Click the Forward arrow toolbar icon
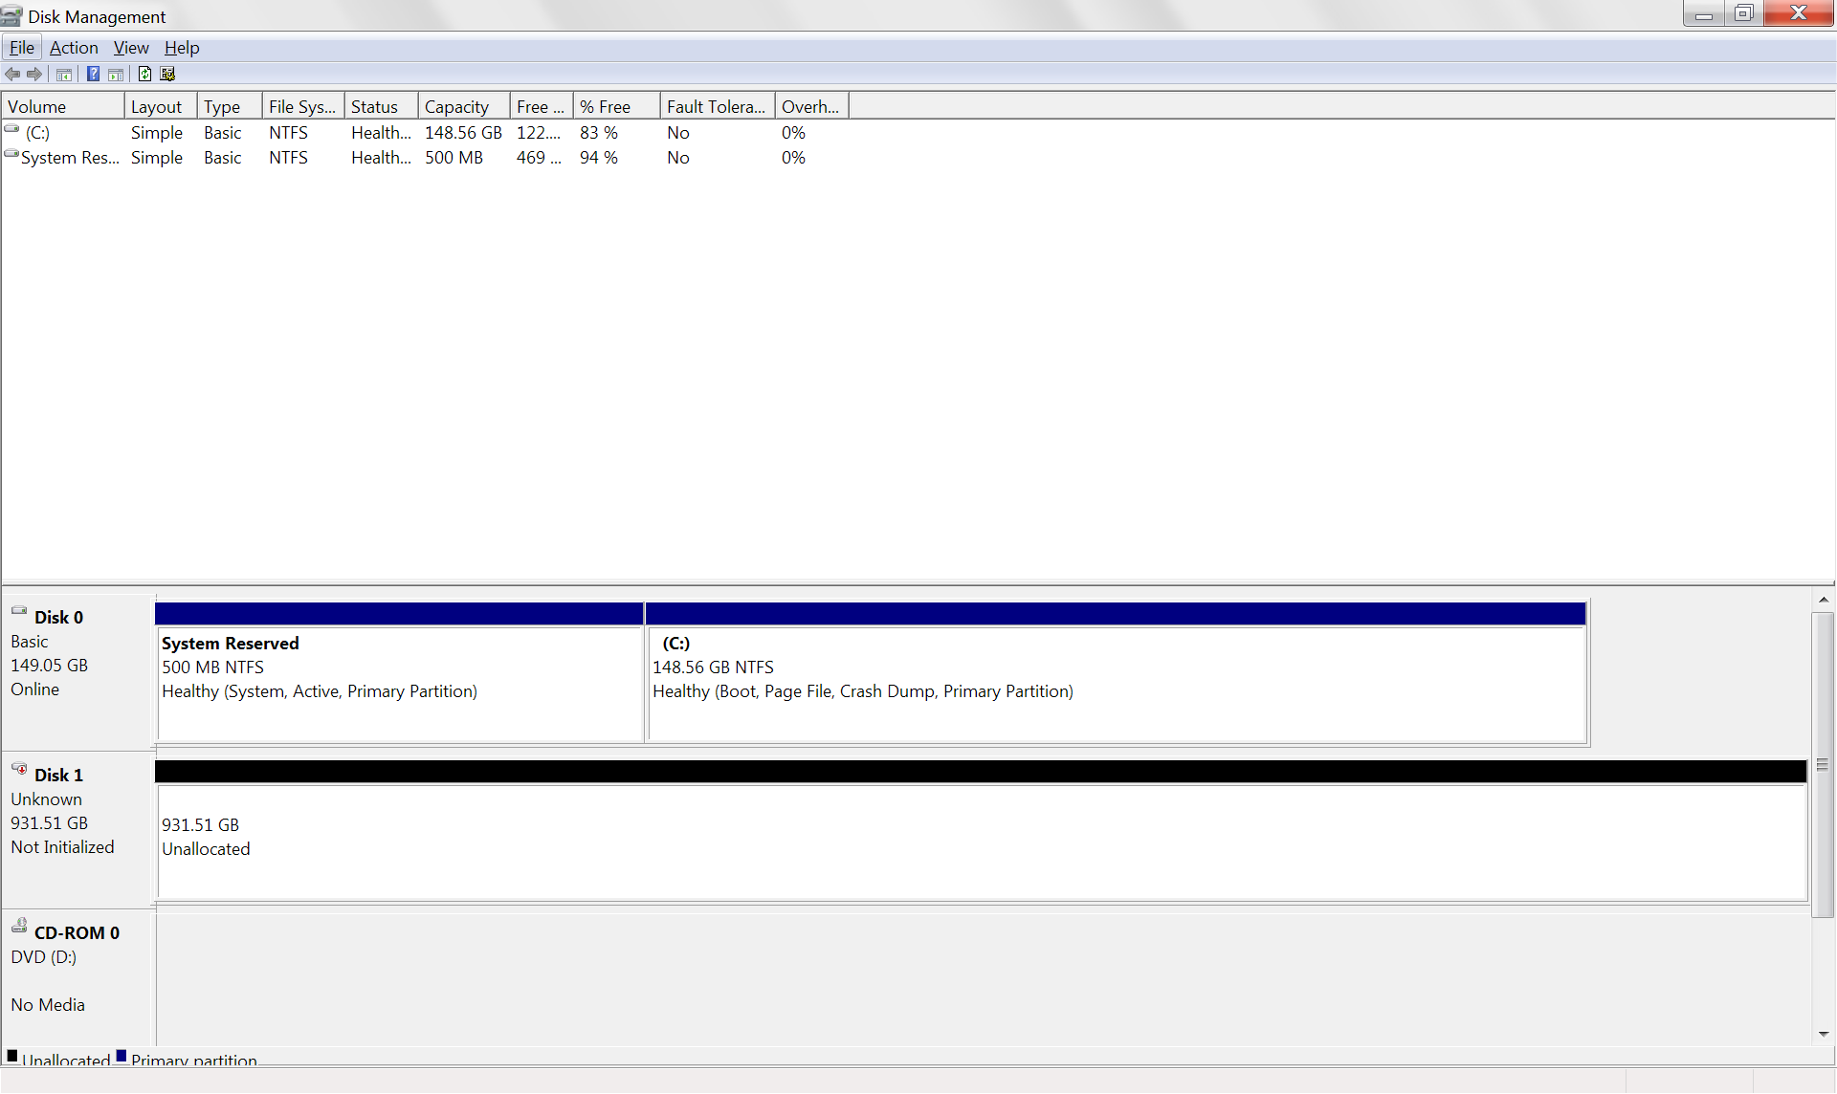1837x1094 pixels. 34,75
